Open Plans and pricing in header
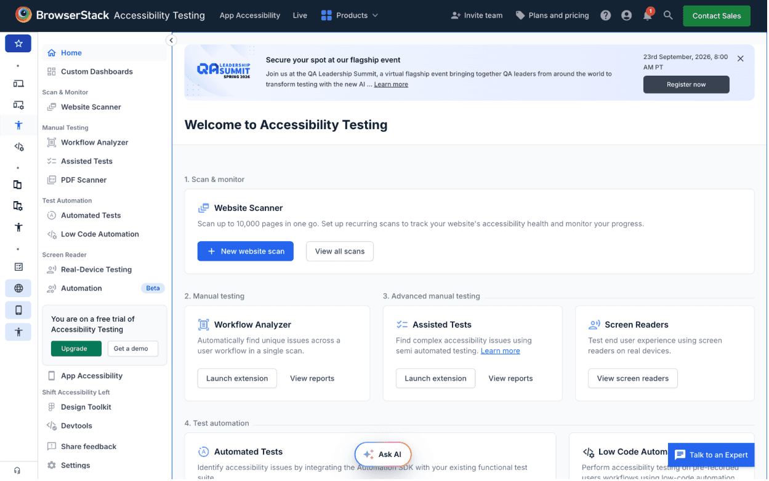 pyautogui.click(x=554, y=15)
